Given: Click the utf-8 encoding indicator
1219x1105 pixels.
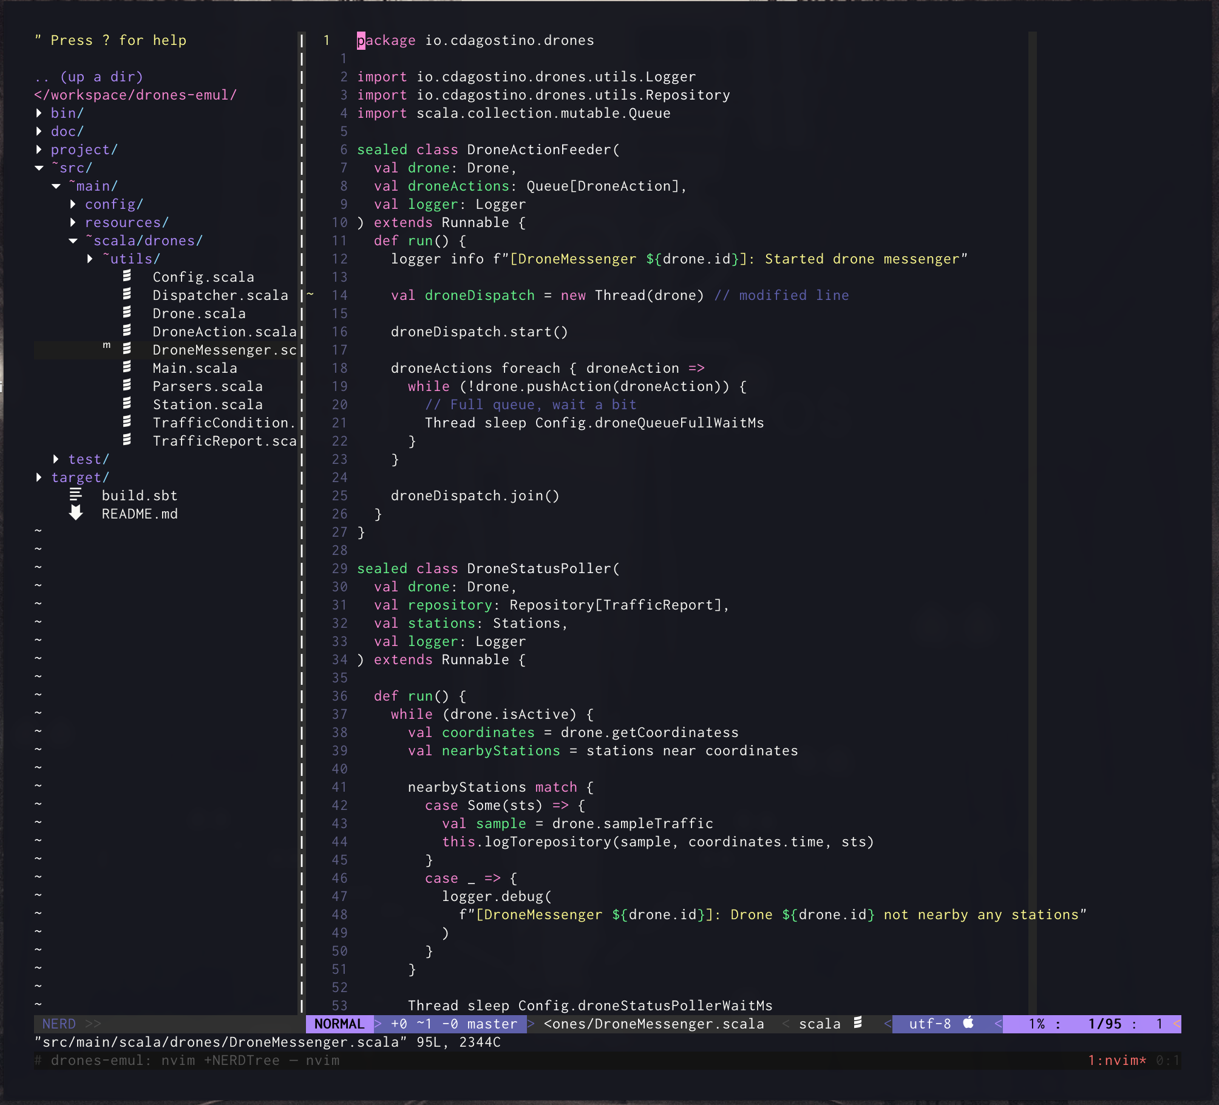Looking at the screenshot, I should point(929,1024).
